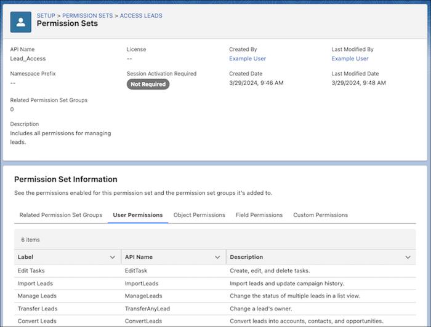Open Example User under Last Modified By
The image size is (431, 327).
(x=350, y=59)
